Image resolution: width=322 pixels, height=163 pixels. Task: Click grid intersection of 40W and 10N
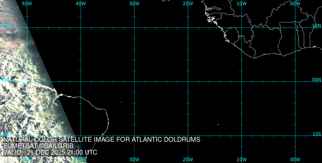81,28
